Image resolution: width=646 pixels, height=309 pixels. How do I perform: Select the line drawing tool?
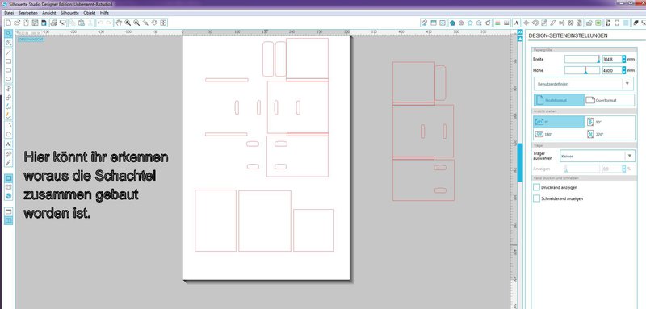[8, 52]
